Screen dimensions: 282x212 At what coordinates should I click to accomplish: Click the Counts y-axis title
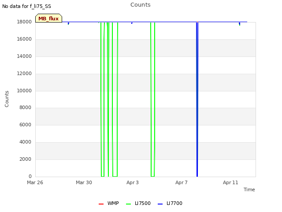coord(7,99)
